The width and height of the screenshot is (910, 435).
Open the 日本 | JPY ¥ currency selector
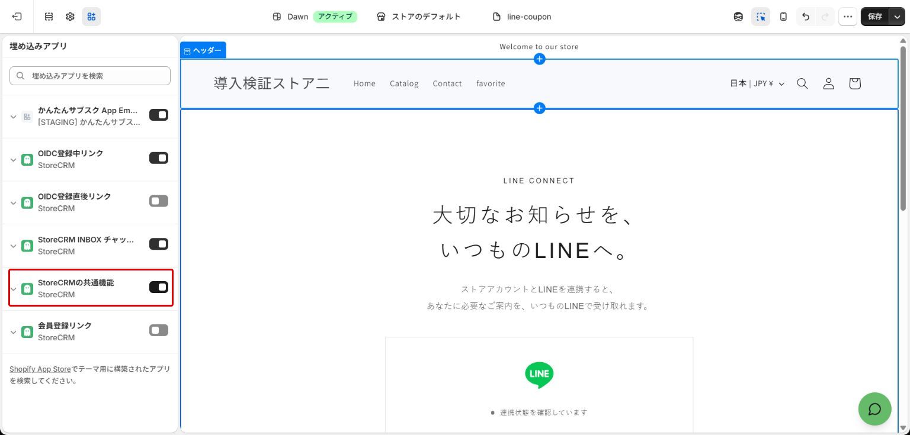tap(757, 83)
